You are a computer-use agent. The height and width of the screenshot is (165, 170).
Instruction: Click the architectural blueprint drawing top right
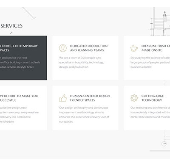click(160, 22)
